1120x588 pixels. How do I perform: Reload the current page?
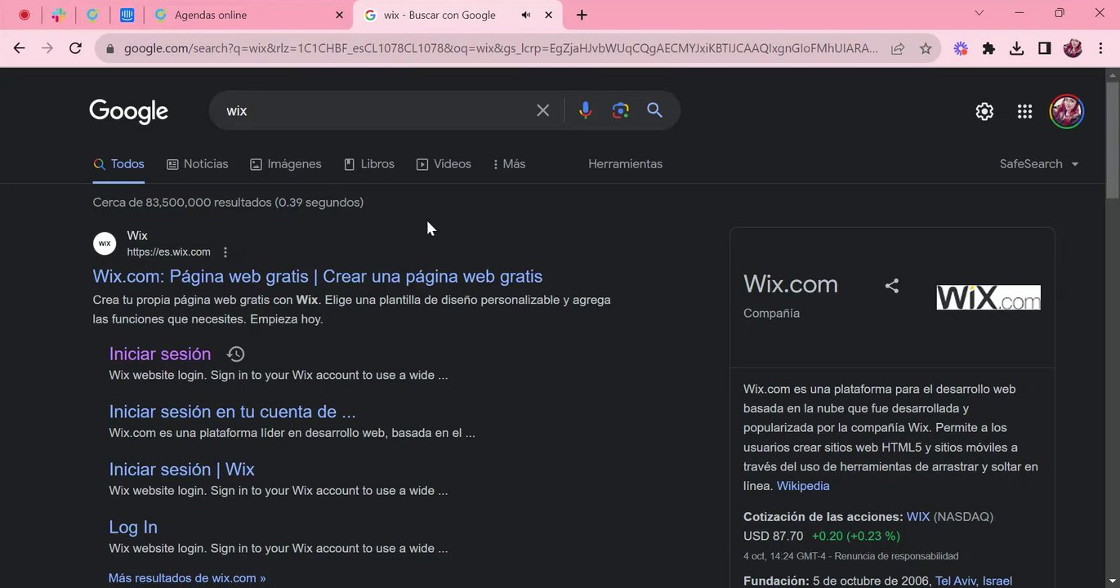tap(75, 48)
